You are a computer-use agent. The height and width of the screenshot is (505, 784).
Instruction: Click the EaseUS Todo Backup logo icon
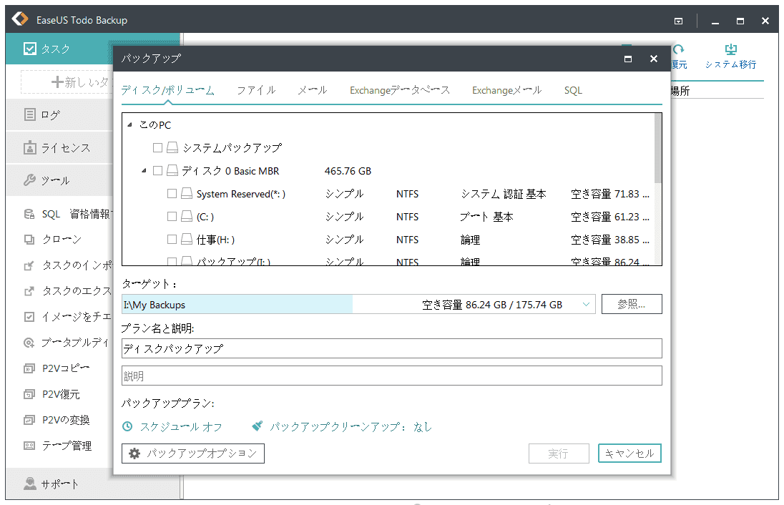pos(20,19)
